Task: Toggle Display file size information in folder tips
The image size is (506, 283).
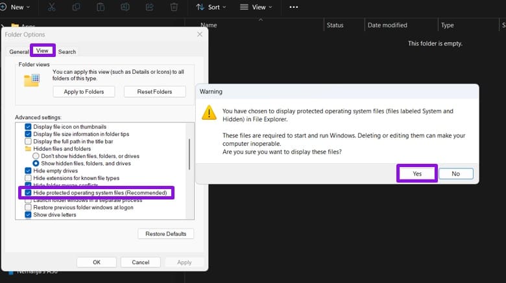Action: (x=28, y=134)
